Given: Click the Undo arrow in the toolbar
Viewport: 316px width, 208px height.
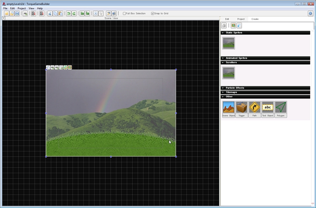Looking at the screenshot, I should pyautogui.click(x=69, y=14).
